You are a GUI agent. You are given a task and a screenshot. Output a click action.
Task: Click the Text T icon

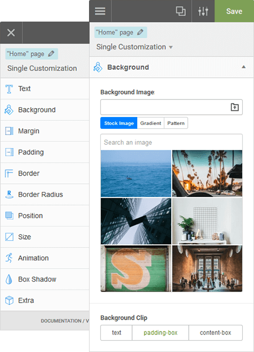[9, 89]
